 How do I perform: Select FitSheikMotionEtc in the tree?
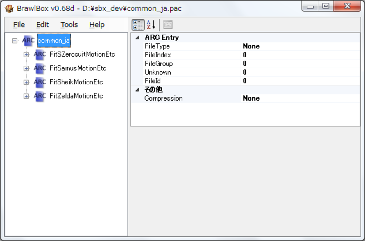coord(76,82)
